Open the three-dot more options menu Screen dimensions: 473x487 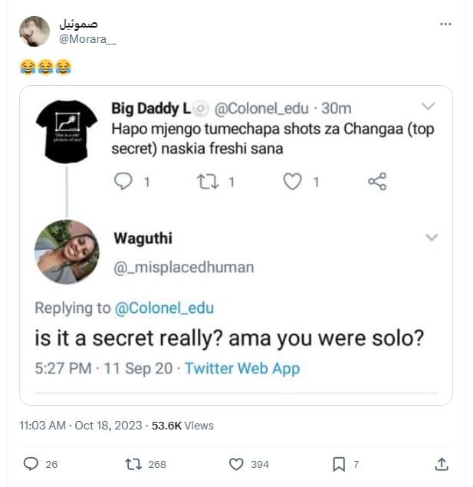click(445, 25)
